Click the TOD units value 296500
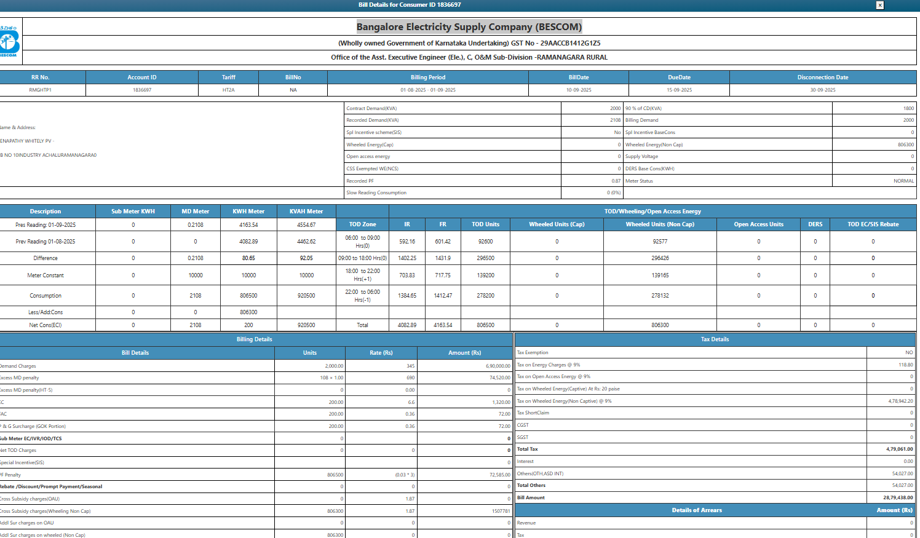 pos(486,258)
